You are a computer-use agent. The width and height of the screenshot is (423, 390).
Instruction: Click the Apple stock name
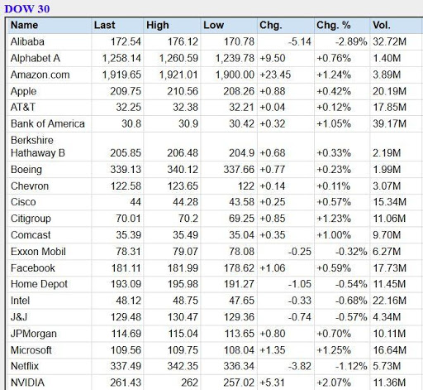(23, 91)
